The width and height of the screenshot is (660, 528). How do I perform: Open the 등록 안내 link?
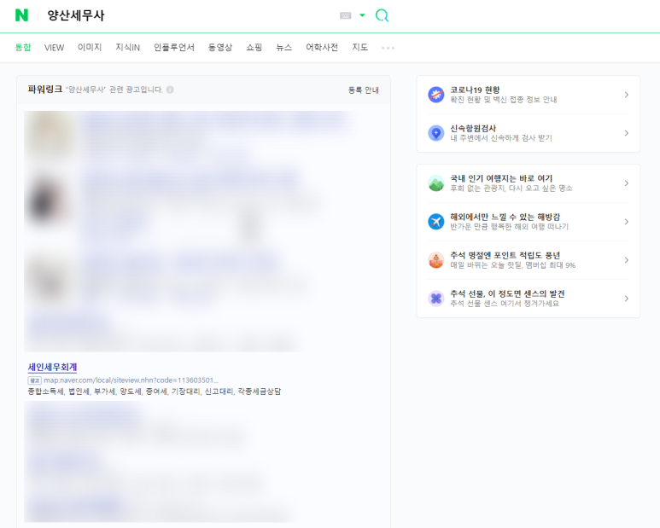coord(363,90)
